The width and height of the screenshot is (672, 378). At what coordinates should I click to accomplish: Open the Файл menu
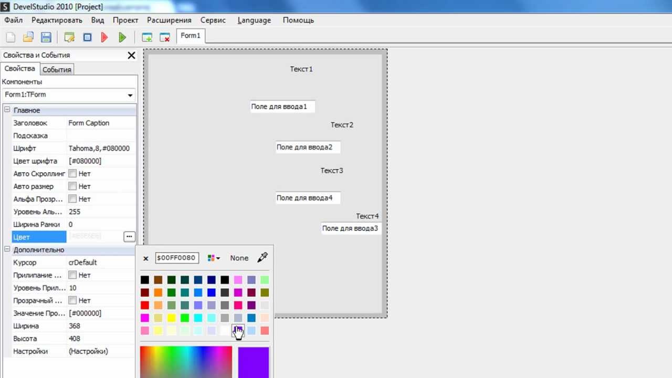coord(14,20)
